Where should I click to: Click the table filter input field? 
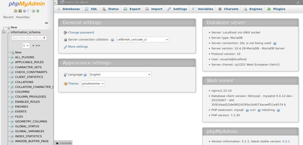pyautogui.click(x=27, y=38)
